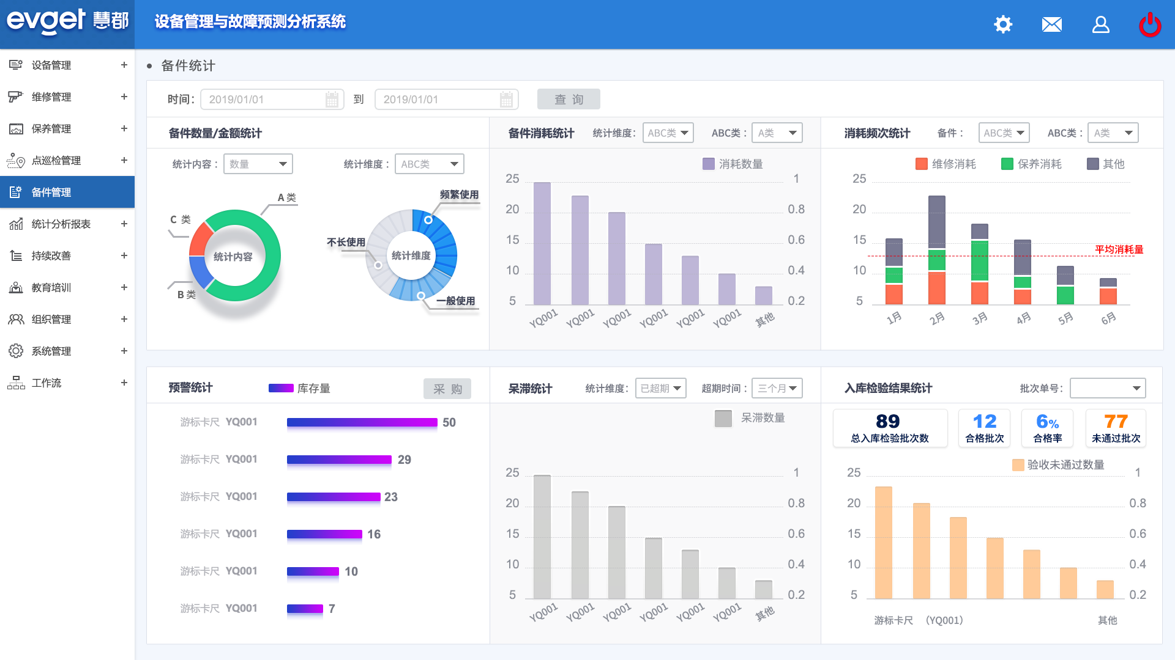Image resolution: width=1175 pixels, height=660 pixels.
Task: Click the 点巡检管理 sidebar icon
Action: [16, 161]
